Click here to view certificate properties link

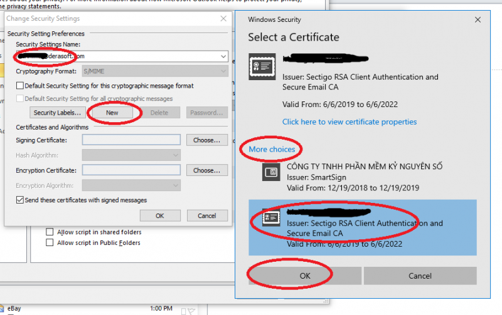click(x=349, y=122)
